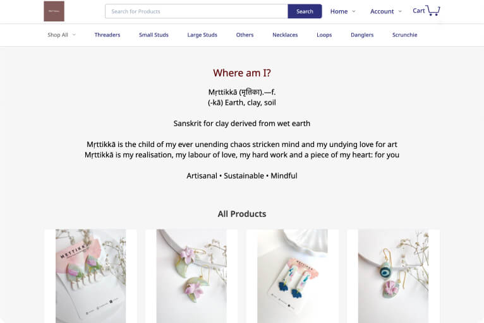The height and width of the screenshot is (323, 484).
Task: Open the Loops category link
Action: click(x=324, y=35)
